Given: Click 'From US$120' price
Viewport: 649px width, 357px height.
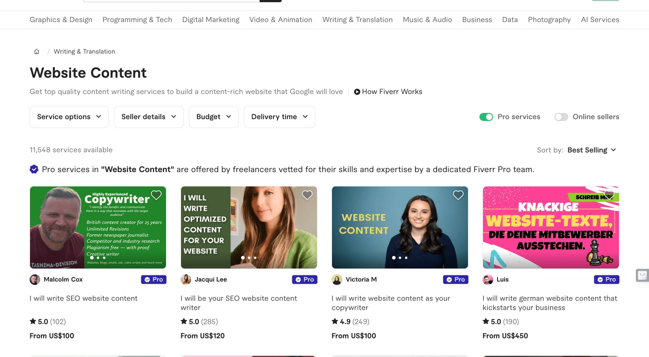Looking at the screenshot, I should pos(203,336).
